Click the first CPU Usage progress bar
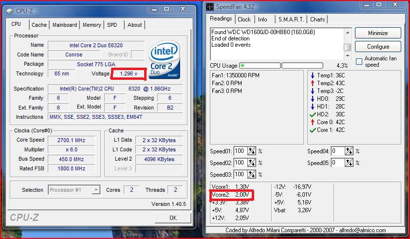Viewport: 410px width, 239px height. (x=260, y=65)
